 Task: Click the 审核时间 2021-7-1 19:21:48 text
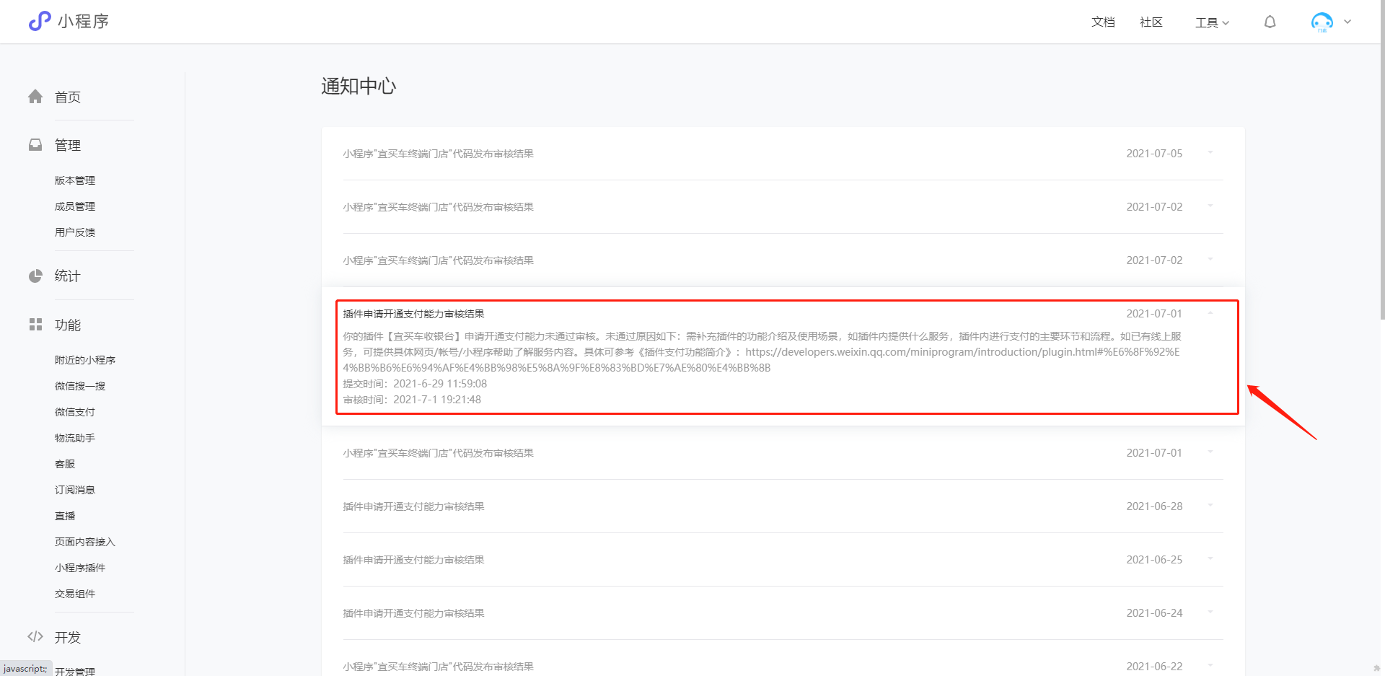[x=412, y=400]
